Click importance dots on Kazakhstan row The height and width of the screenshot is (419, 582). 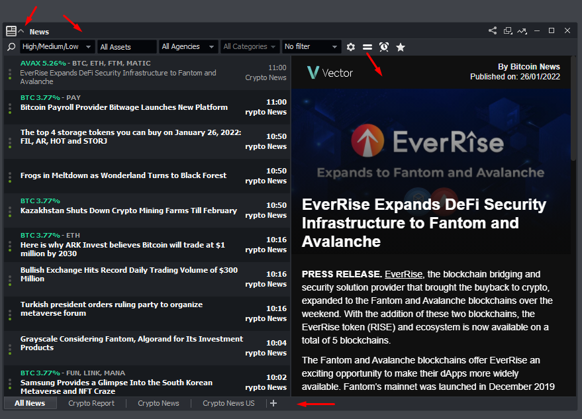coord(10,212)
